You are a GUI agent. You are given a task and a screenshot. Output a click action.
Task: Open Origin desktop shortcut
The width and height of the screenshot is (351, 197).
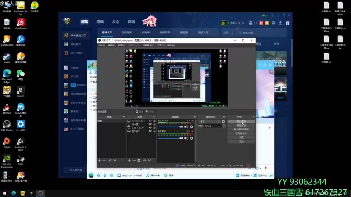[x=7, y=143]
